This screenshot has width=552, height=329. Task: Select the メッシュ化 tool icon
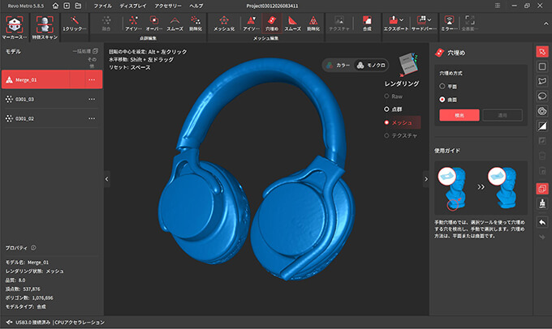click(x=225, y=22)
